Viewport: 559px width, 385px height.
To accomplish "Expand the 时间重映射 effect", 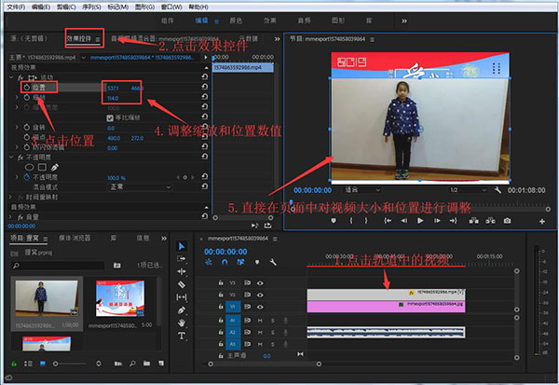I will [10, 197].
